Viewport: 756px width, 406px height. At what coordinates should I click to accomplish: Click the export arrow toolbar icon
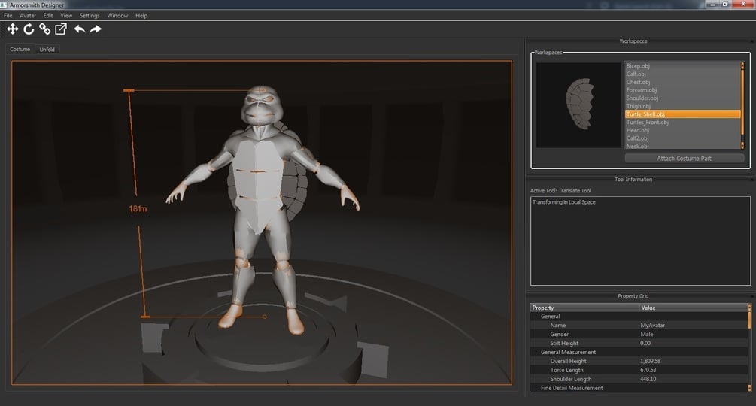click(x=61, y=29)
